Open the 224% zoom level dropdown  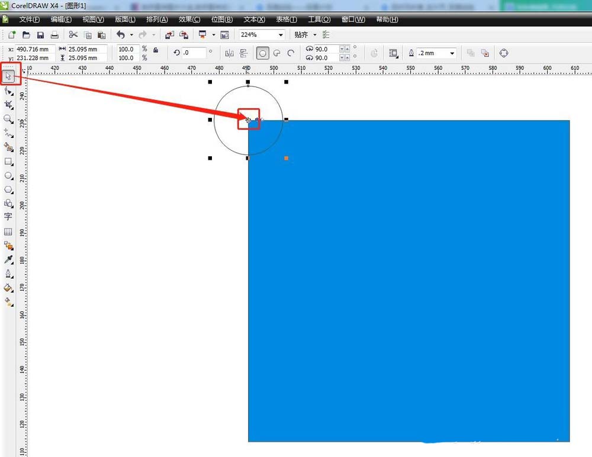281,34
